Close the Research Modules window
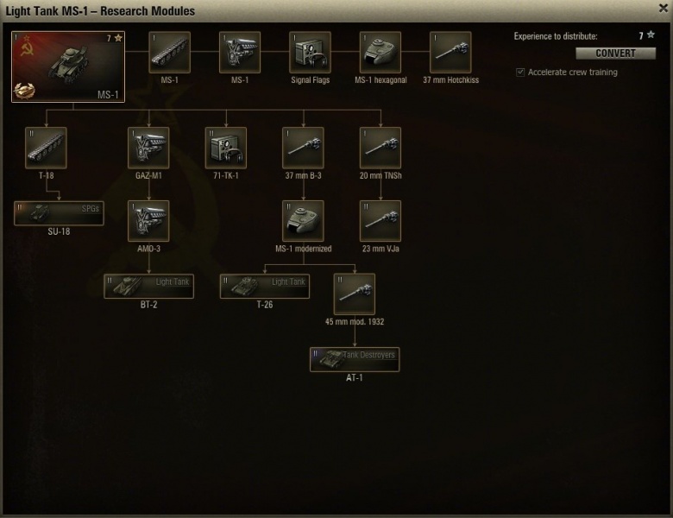673x518 pixels. pos(664,8)
